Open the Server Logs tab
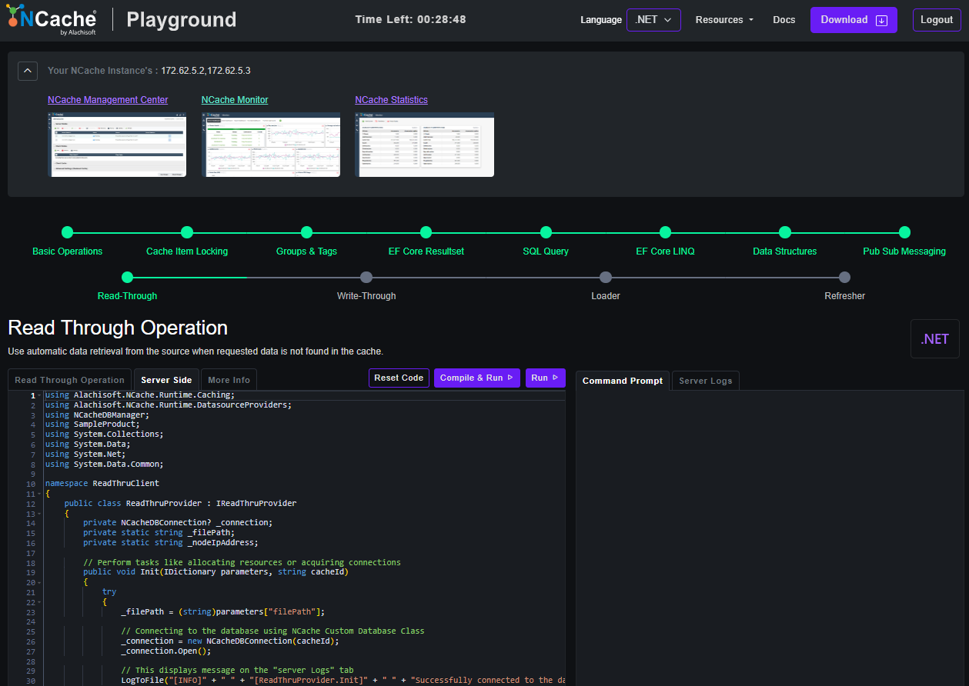 (x=705, y=381)
